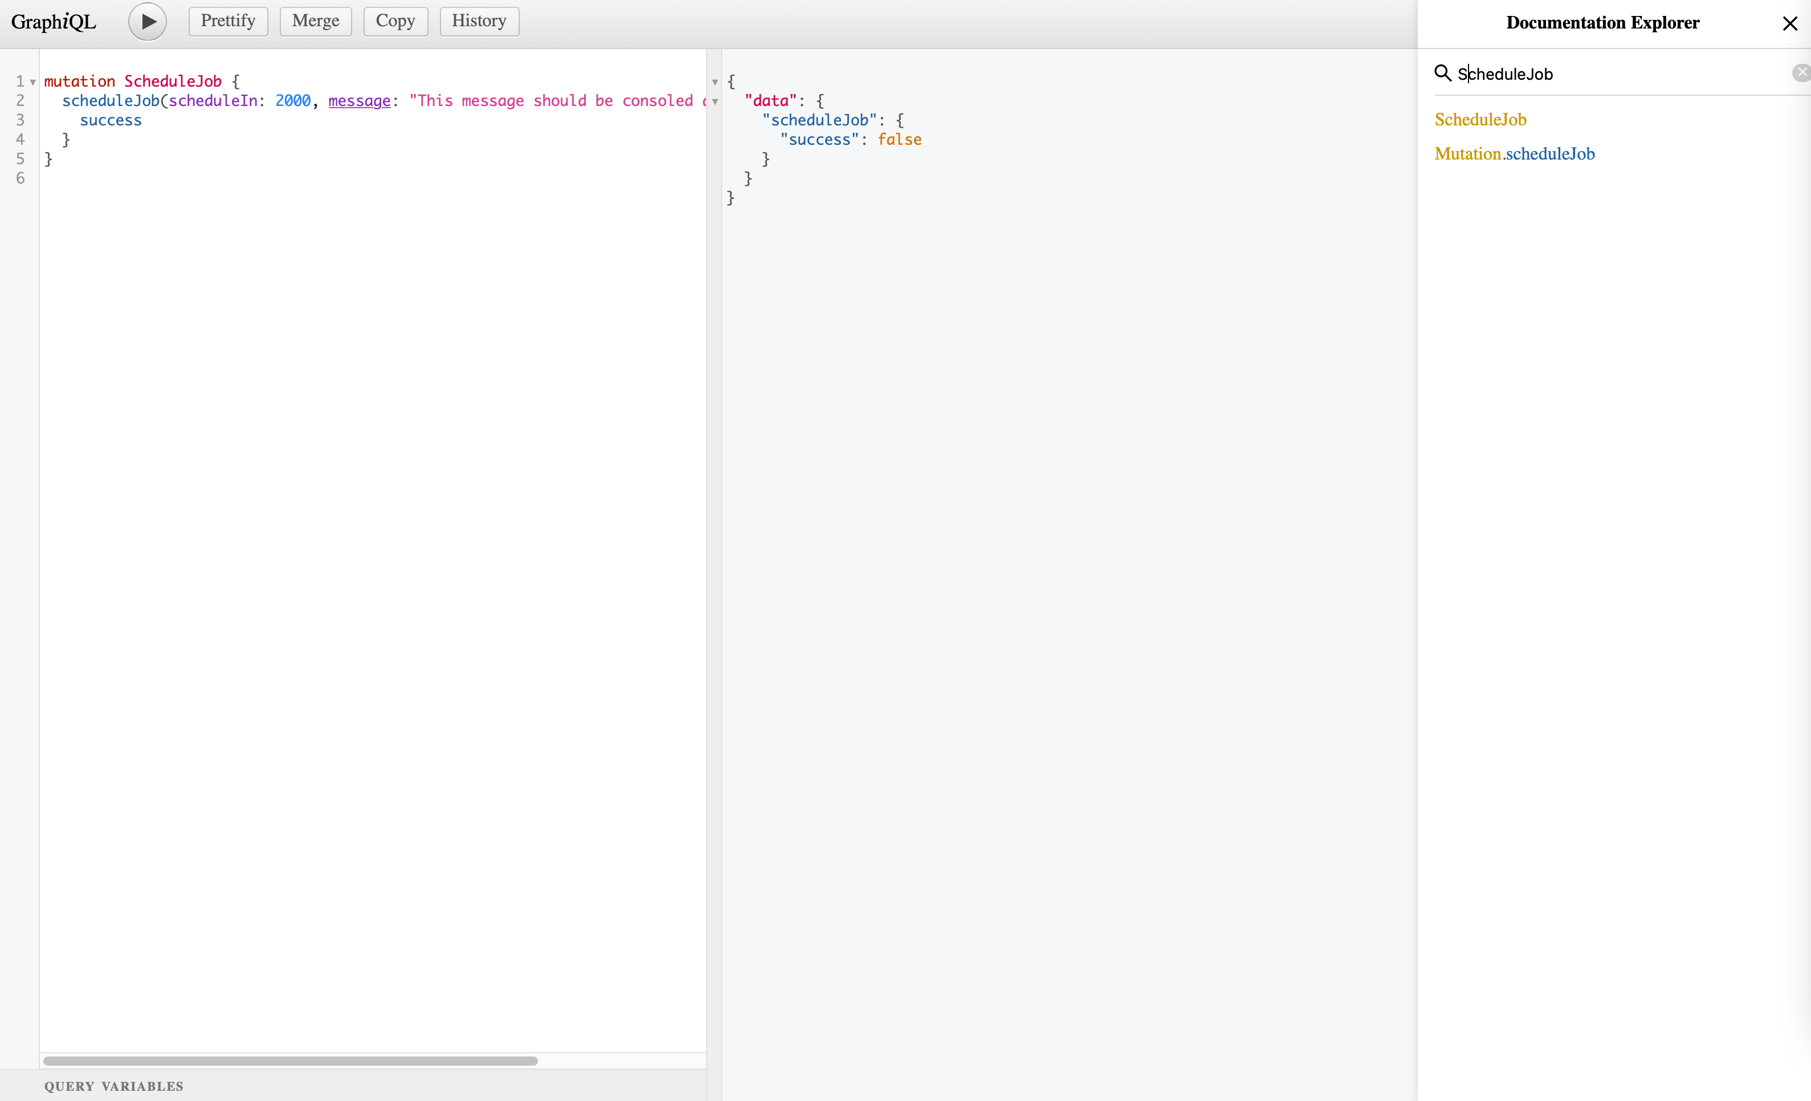Click the scheduleIn value 2000
This screenshot has width=1811, height=1101.
point(292,101)
